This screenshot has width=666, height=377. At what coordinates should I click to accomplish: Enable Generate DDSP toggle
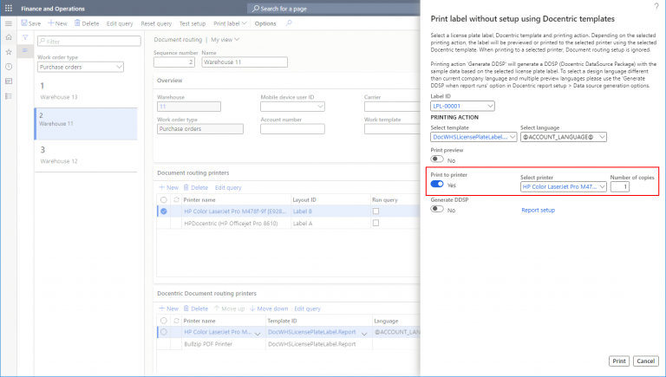point(437,209)
